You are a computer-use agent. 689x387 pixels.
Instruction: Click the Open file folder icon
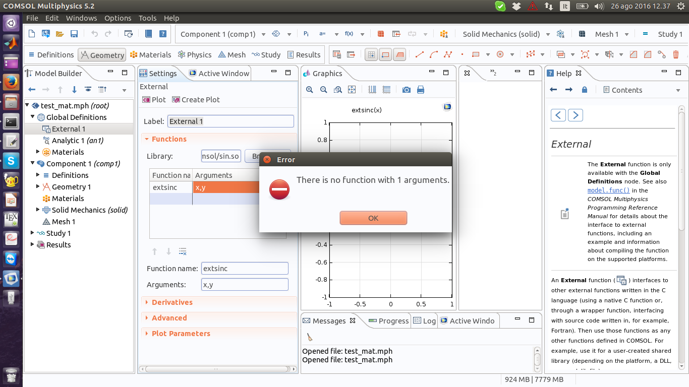tap(60, 34)
